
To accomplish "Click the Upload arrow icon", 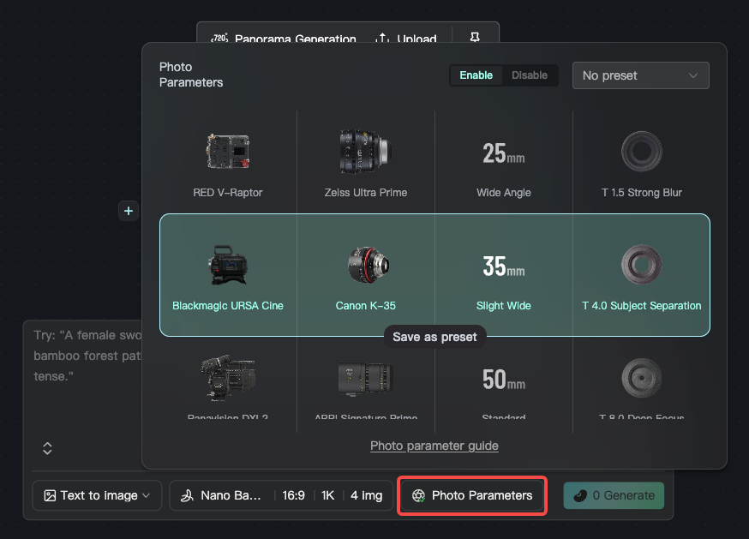I will [382, 38].
